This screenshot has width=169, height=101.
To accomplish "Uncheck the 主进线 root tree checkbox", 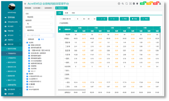I will point(27,43).
